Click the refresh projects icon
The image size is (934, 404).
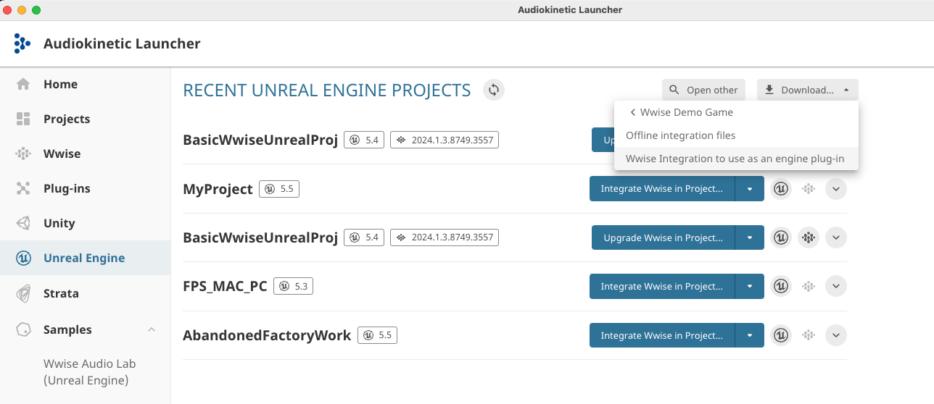494,90
